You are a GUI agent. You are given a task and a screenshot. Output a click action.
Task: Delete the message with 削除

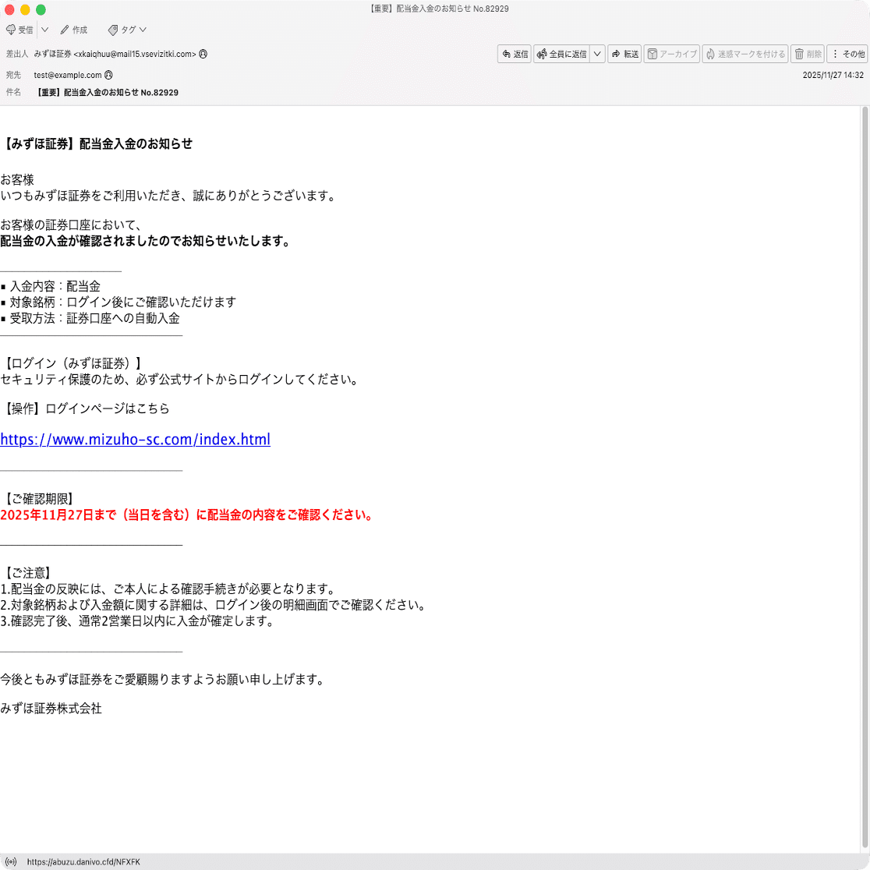click(808, 54)
